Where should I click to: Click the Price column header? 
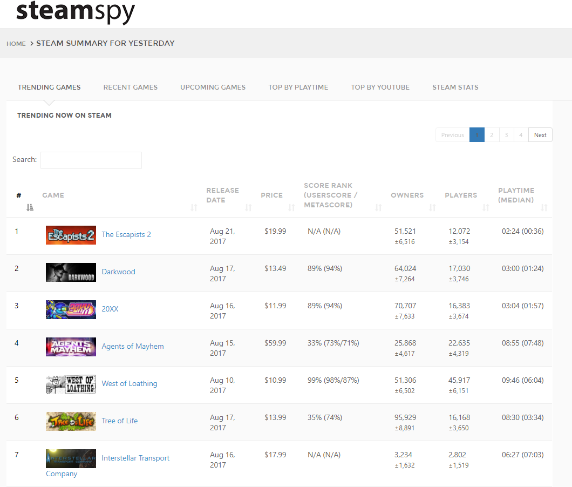coord(272,195)
